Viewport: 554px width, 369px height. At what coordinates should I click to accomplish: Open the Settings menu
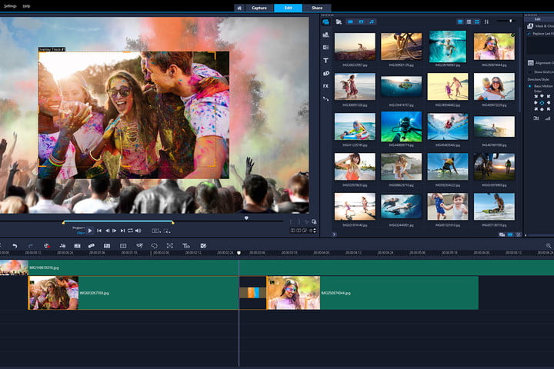tap(10, 6)
